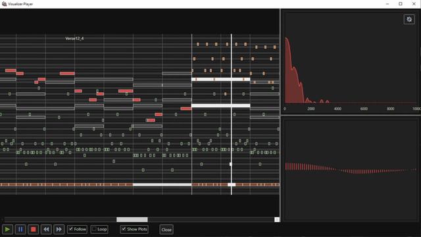Click the white playhead cursor line

232,114
